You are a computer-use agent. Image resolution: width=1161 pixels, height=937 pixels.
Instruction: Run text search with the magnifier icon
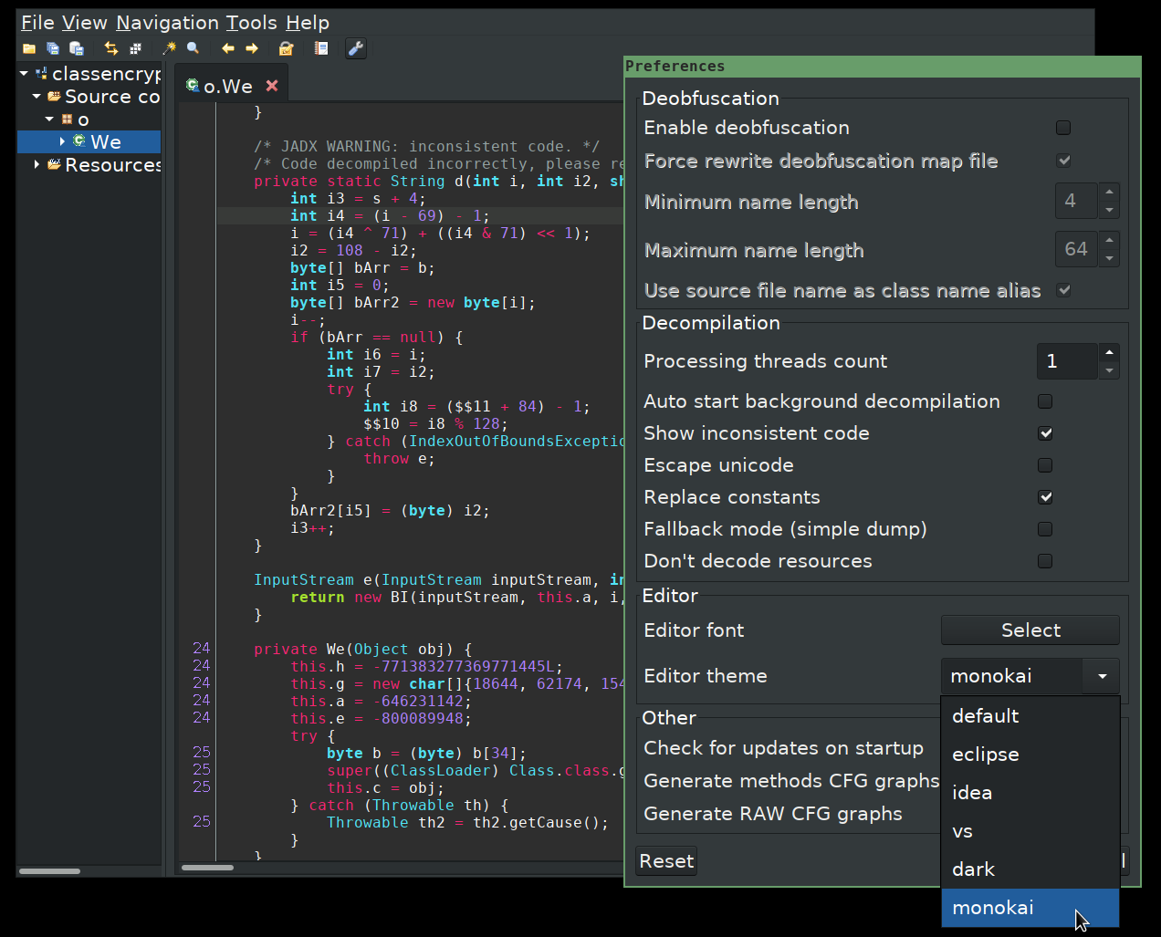point(193,48)
